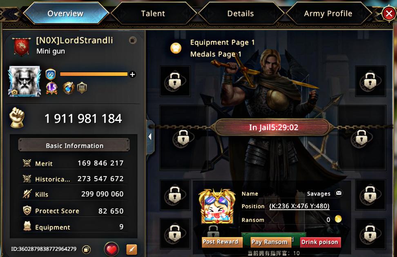Screen dimensions: 397x257
Task: Select the Drink poison button
Action: click(320, 242)
